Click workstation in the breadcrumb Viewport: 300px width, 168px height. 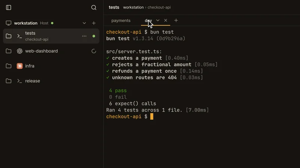tap(133, 7)
